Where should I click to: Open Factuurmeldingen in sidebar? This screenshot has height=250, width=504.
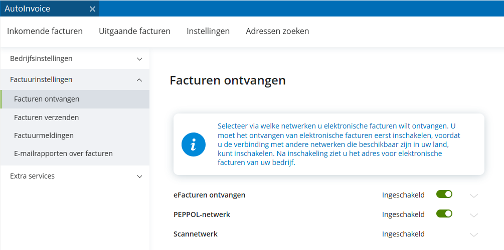coord(75,135)
